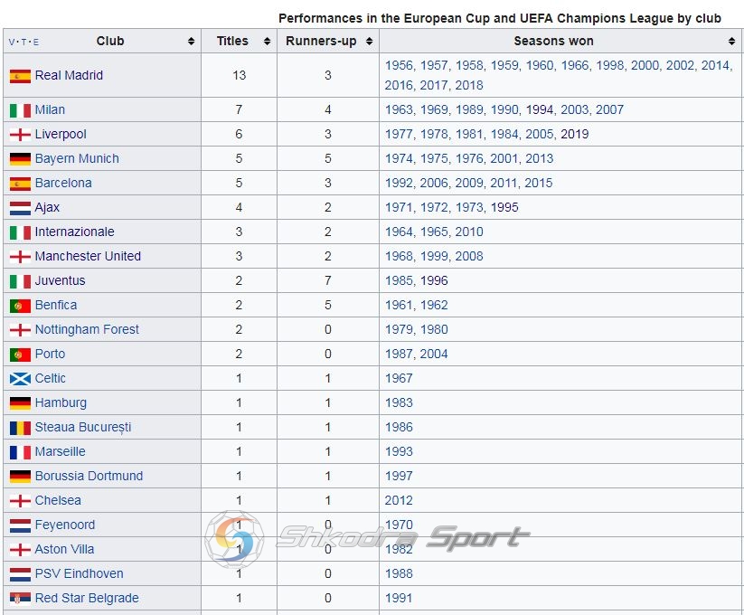The image size is (744, 615).
Task: Open the Nottingham Forest club link
Action: point(87,329)
